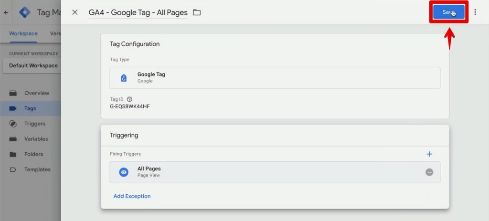Click the Triggering section heading
This screenshot has width=489, height=221.
coord(124,135)
